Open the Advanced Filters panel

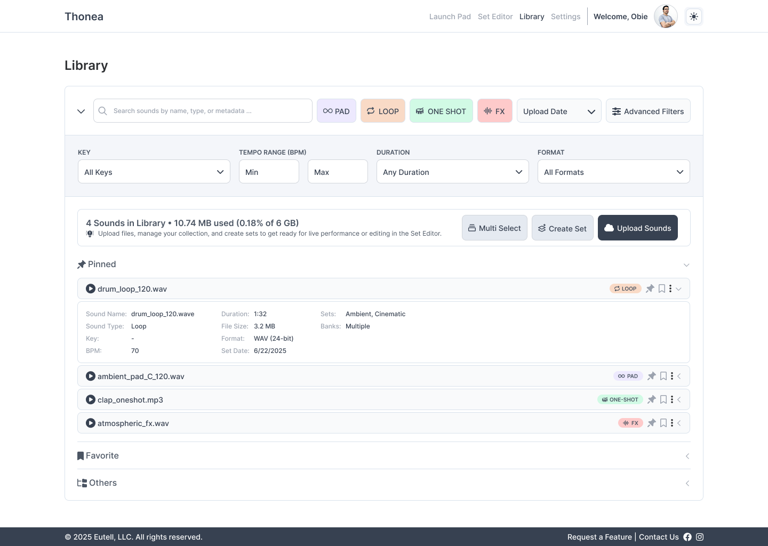[648, 111]
